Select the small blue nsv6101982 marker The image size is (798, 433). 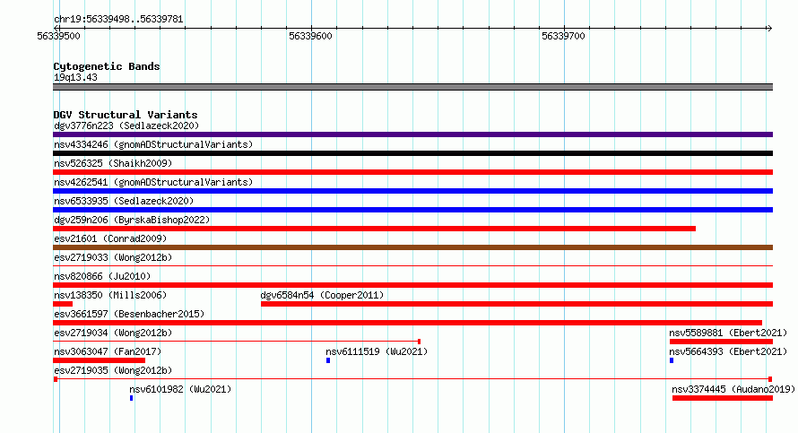click(x=131, y=398)
